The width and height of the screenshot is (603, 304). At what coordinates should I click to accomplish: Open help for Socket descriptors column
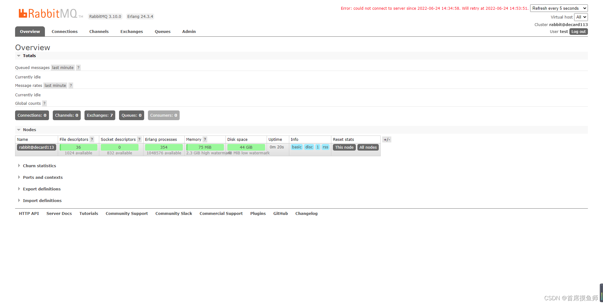click(139, 140)
